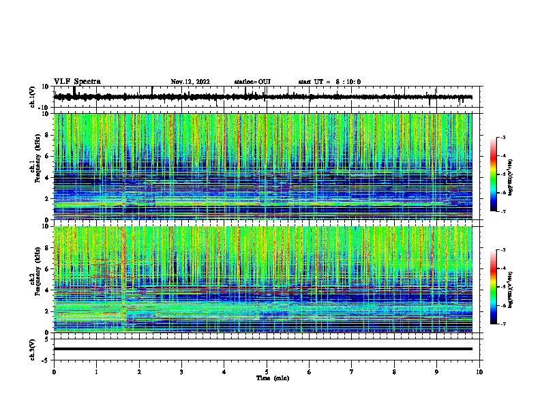Click the ch.1 spectrogram panel
This screenshot has height=417, width=540.
[x=263, y=166]
